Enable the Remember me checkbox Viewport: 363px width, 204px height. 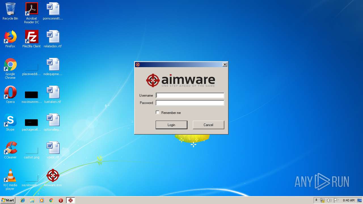(158, 112)
